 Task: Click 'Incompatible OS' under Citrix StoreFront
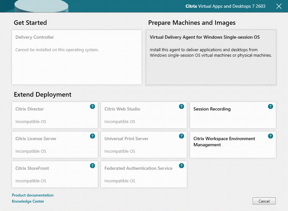31,181
